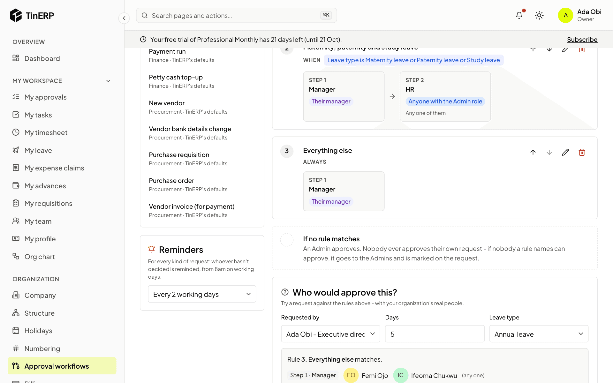The image size is (613, 383).
Task: Click the Days input field
Action: [435, 334]
